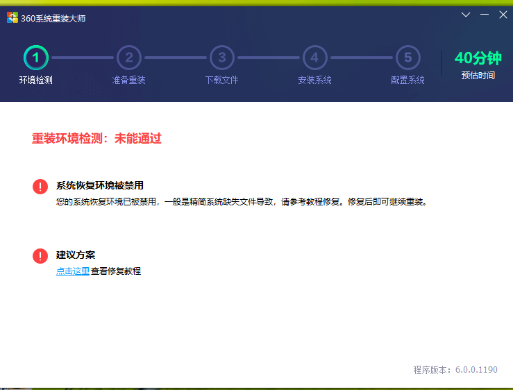Image resolution: width=513 pixels, height=390 pixels.
Task: Click the 配置系统 step label
Action: [407, 80]
